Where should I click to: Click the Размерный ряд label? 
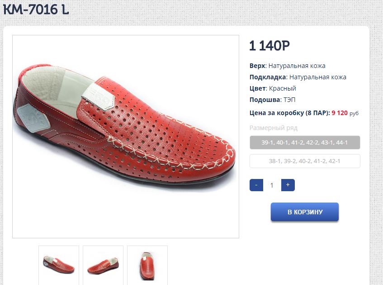274,128
